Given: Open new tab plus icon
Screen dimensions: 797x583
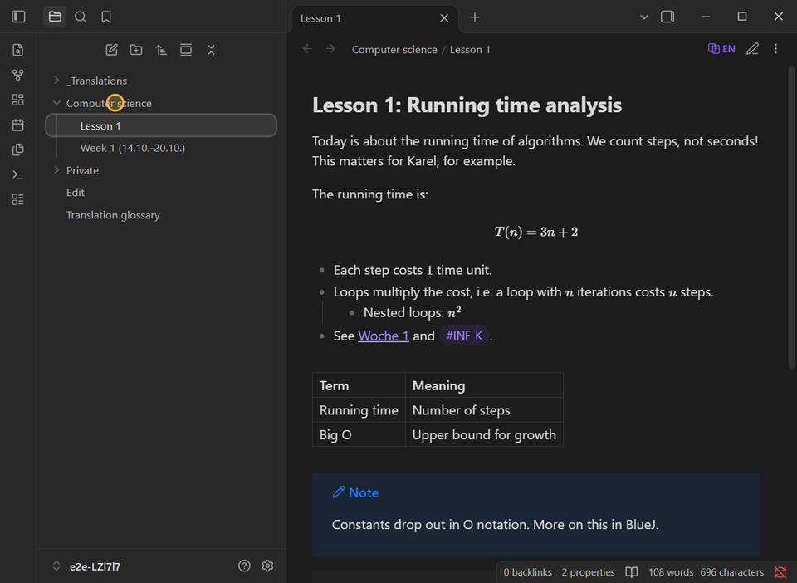Looking at the screenshot, I should click(475, 17).
